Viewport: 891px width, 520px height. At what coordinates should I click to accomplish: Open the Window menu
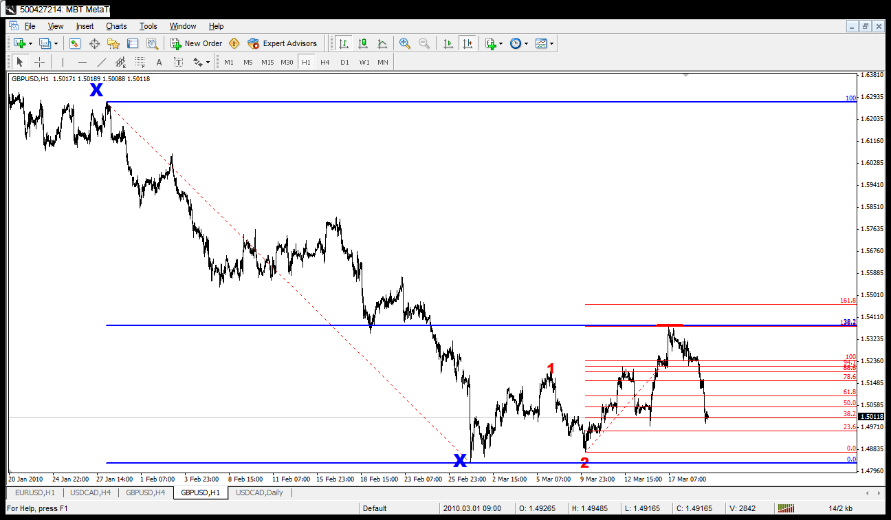[x=183, y=26]
